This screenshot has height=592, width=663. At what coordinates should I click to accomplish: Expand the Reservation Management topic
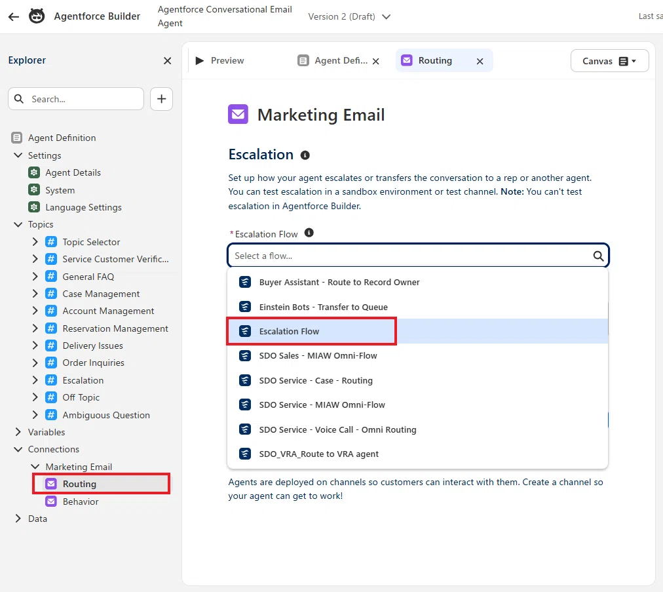(35, 328)
